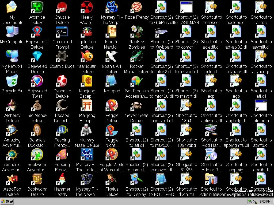Select the Bejeweled Twist shortcut

[x=37, y=81]
